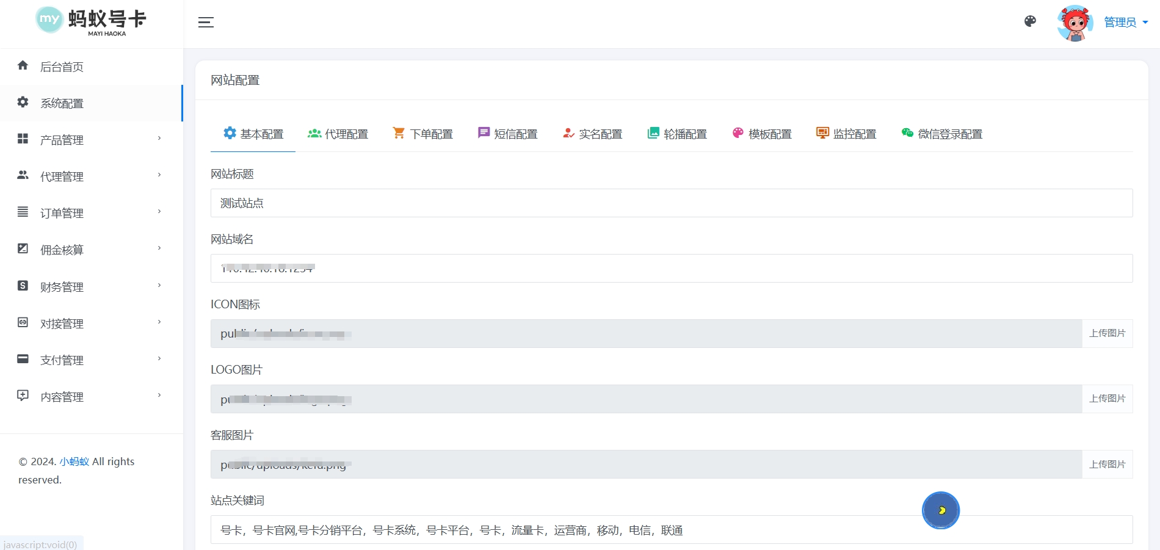The width and height of the screenshot is (1160, 550).
Task: Expand the 代理管理 menu chevron
Action: click(159, 176)
